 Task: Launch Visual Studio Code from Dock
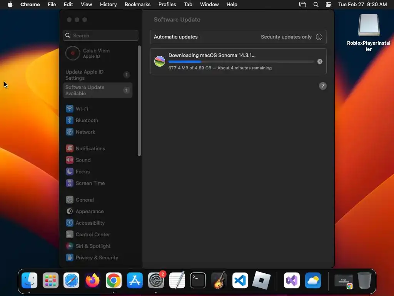point(240,281)
